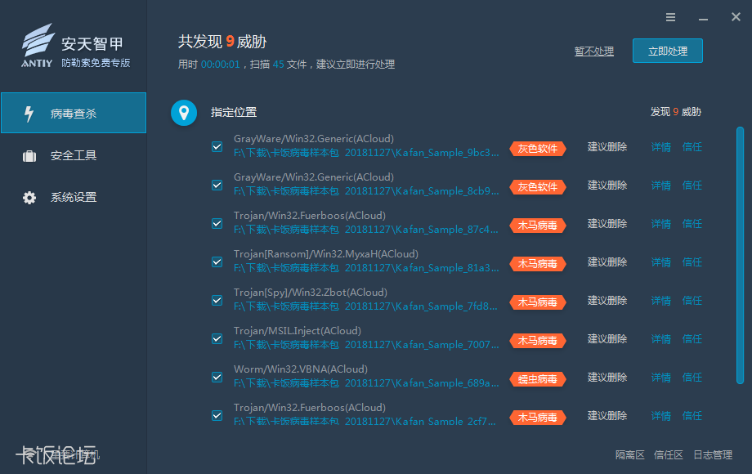Click the blue location pin icon

tap(184, 113)
